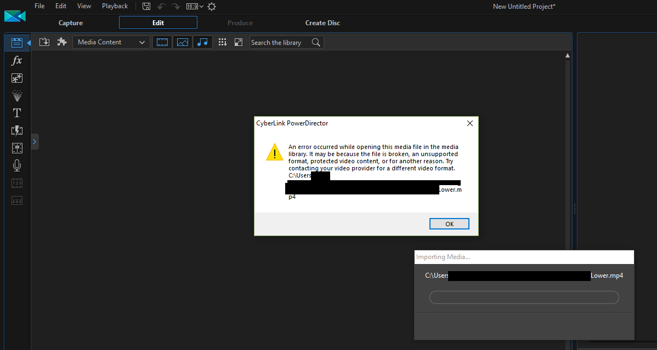Open the Effect Room (fx) in the sidebar
657x350 pixels.
coord(17,61)
